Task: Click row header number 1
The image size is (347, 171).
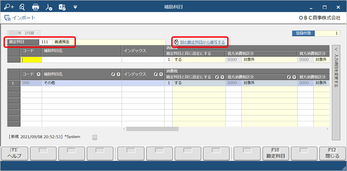Action: point(14,83)
